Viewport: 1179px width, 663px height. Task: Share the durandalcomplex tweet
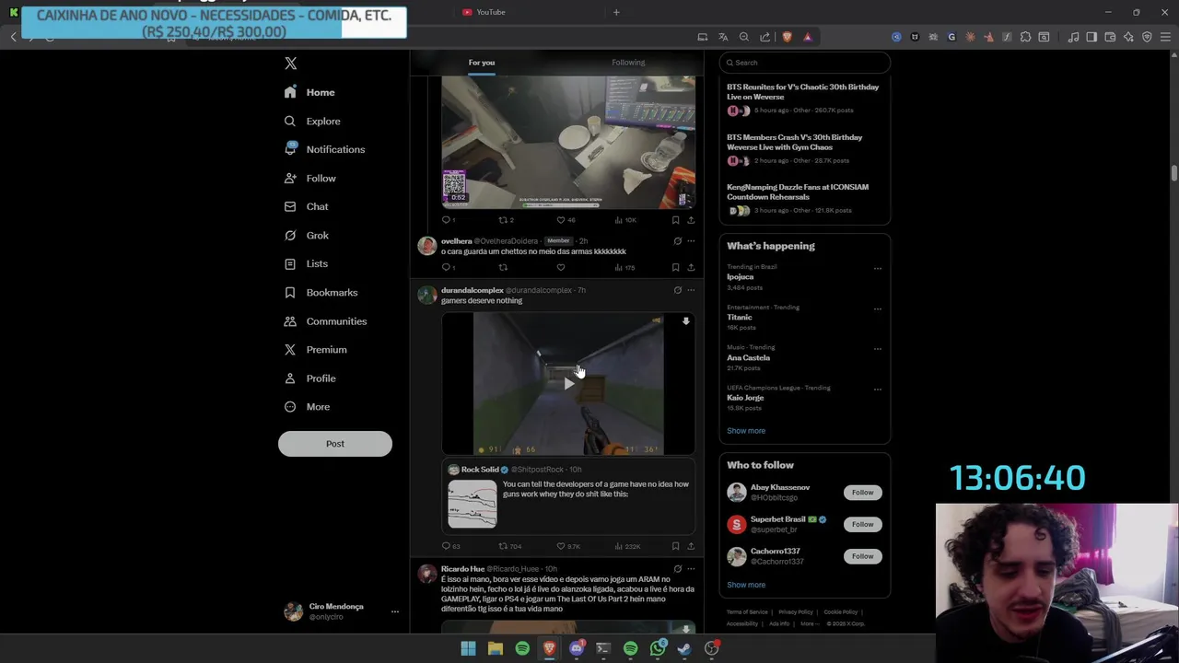(x=691, y=546)
